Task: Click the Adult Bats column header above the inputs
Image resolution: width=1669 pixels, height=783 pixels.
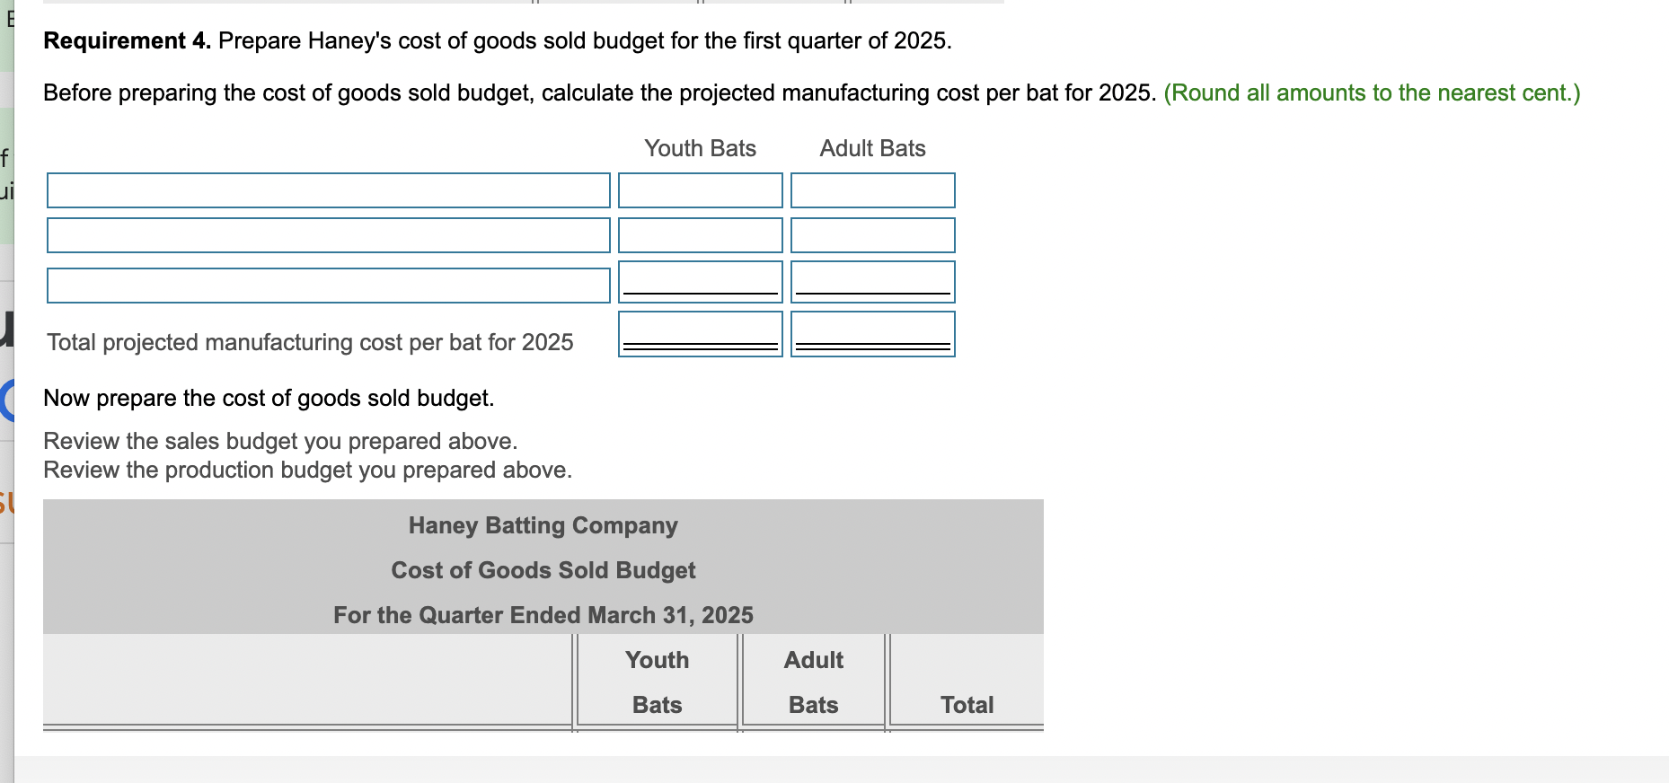Action: point(871,148)
